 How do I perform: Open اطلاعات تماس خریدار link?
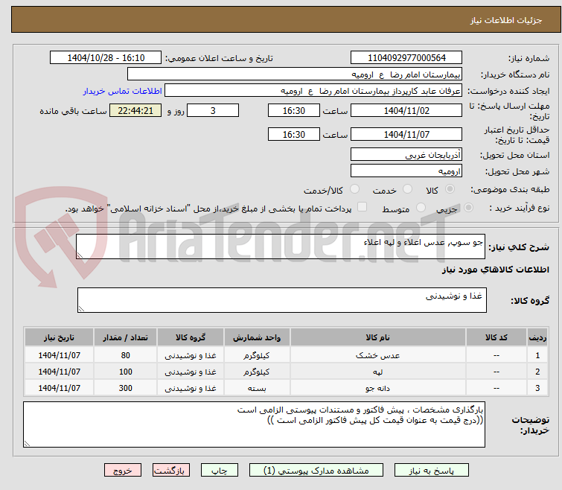click(x=123, y=91)
